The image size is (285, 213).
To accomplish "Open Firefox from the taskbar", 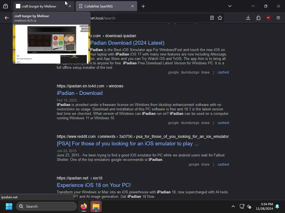I will 84,206.
